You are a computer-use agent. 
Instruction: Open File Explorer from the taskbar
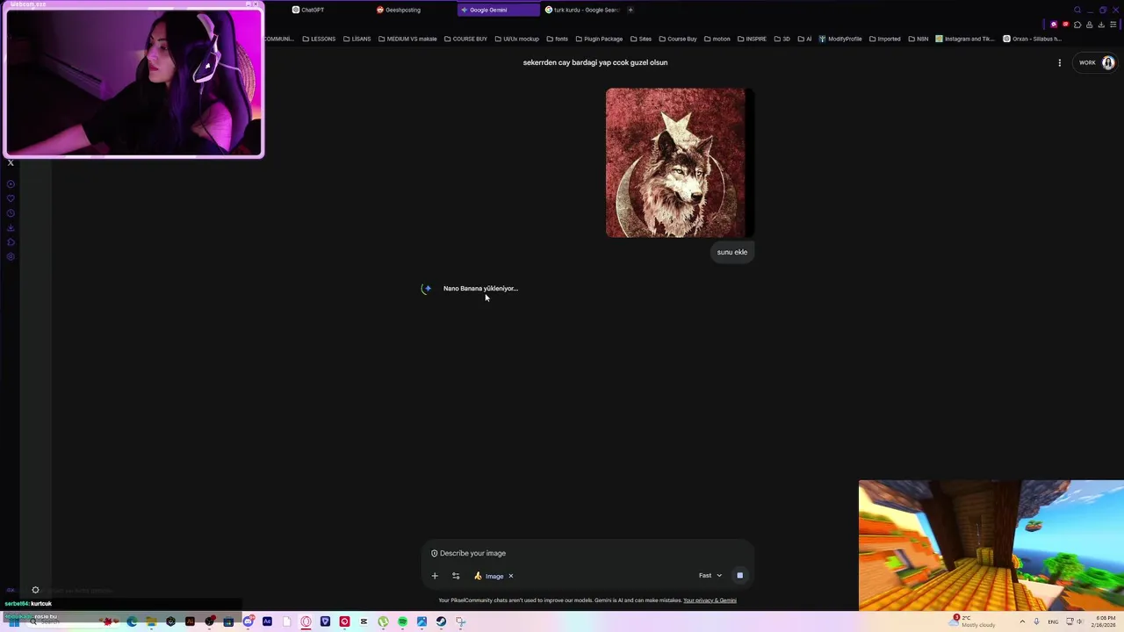[x=151, y=621]
